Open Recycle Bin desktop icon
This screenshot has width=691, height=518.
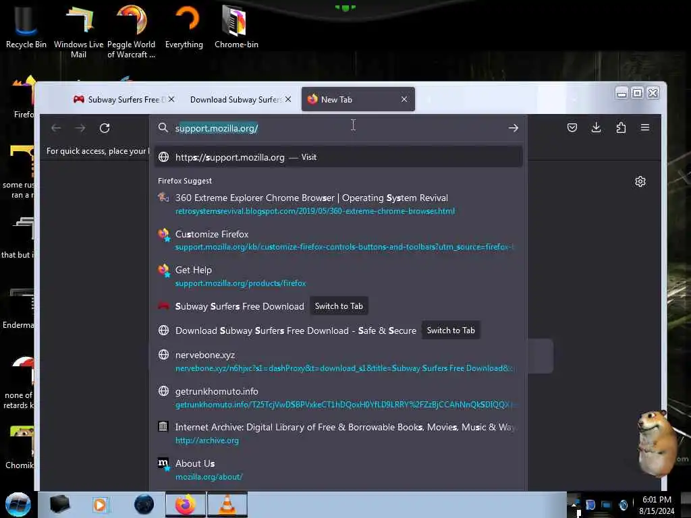pyautogui.click(x=26, y=26)
